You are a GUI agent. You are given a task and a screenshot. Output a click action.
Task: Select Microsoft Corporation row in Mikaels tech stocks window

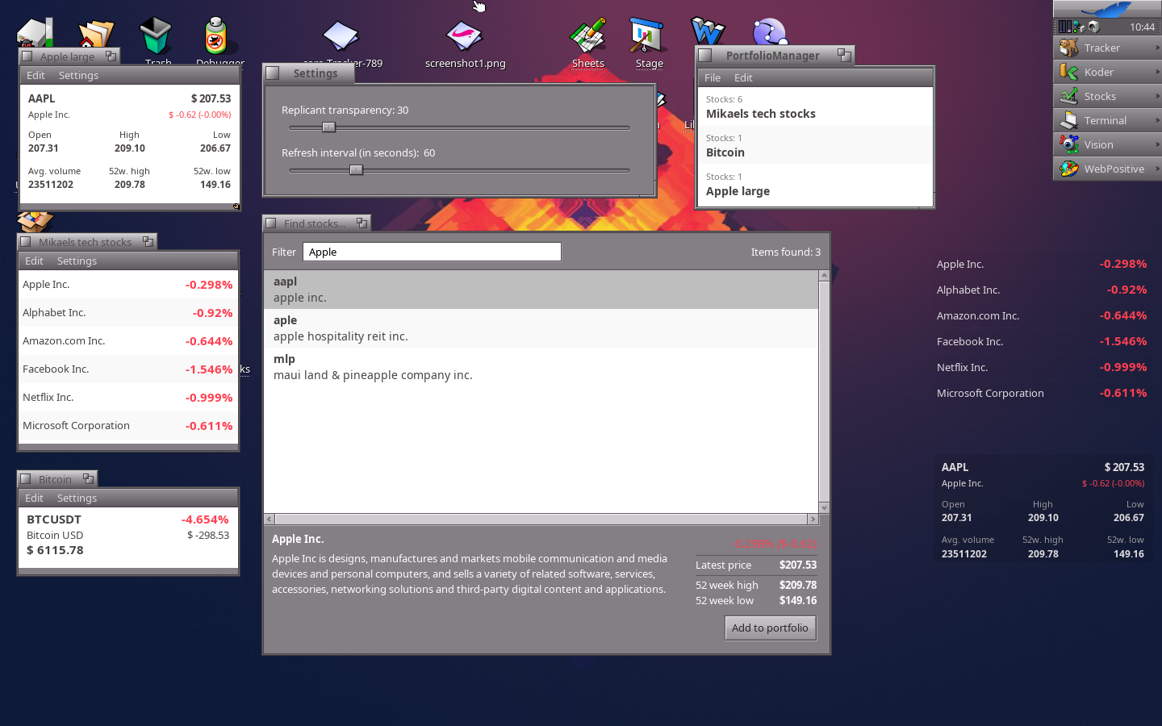[x=128, y=426]
